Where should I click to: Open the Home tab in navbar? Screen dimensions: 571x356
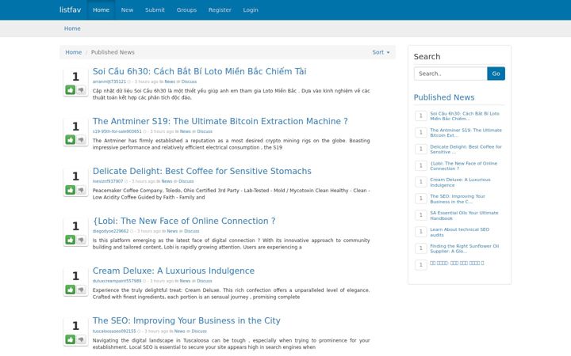(101, 9)
